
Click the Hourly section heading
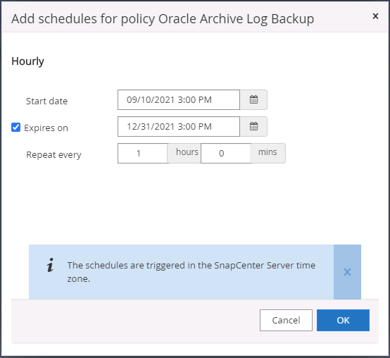point(28,61)
